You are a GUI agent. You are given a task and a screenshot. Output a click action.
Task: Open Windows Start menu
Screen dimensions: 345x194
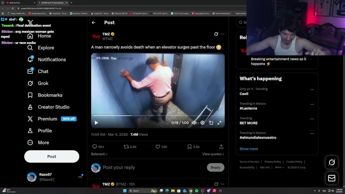(x=125, y=191)
